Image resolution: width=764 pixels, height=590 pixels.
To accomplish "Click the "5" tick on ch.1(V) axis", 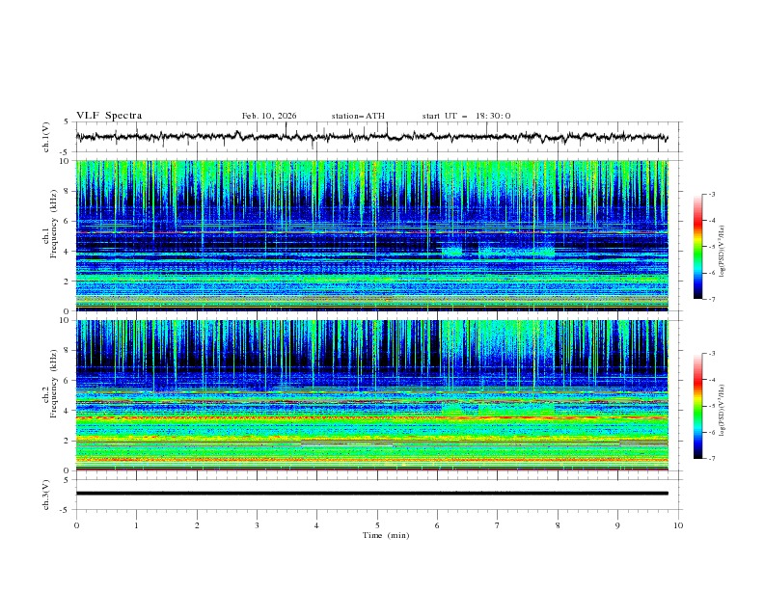I will (67, 121).
